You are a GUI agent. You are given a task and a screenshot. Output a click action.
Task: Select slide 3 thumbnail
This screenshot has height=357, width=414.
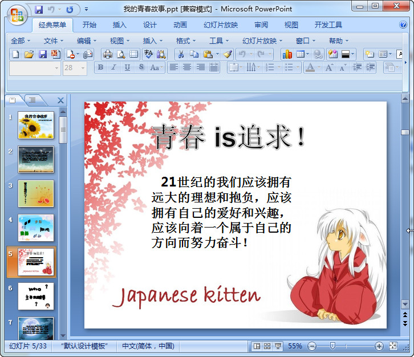36,193
